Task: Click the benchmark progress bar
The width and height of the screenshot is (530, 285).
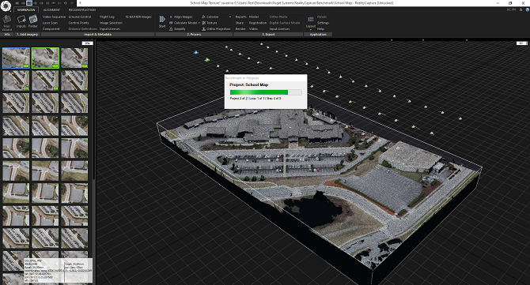Action: [266, 92]
